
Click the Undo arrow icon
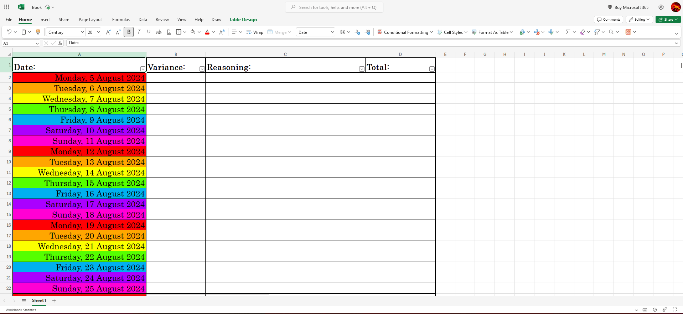coord(9,32)
